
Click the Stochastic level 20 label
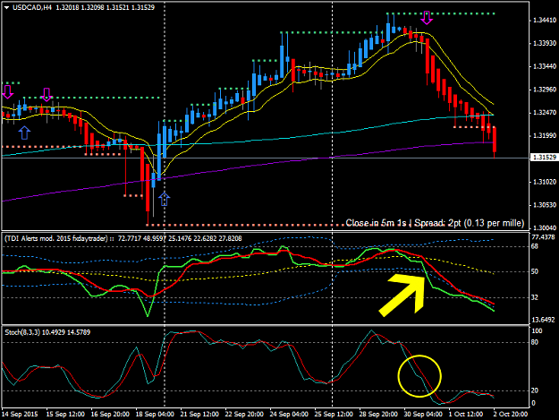(x=535, y=390)
